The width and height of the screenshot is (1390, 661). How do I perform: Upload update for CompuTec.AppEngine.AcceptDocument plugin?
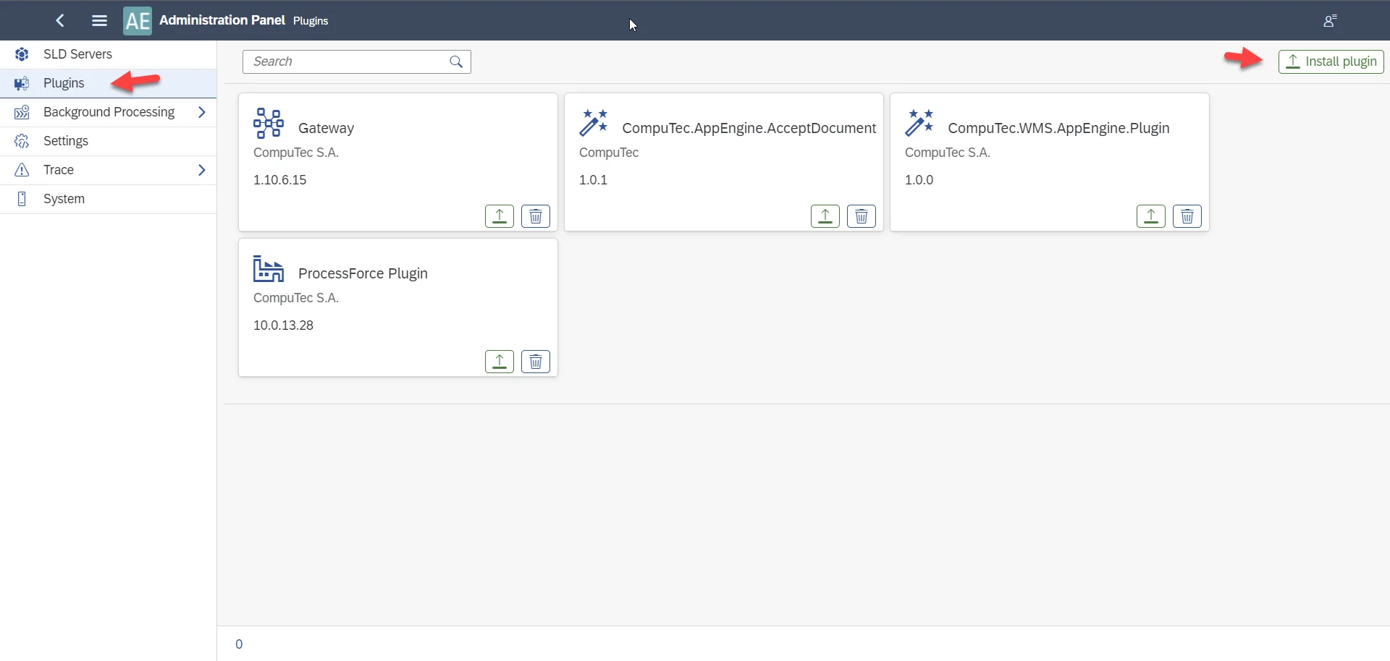tap(825, 216)
